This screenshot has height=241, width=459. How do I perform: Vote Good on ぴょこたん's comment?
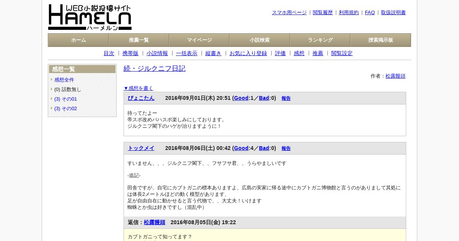click(x=241, y=98)
